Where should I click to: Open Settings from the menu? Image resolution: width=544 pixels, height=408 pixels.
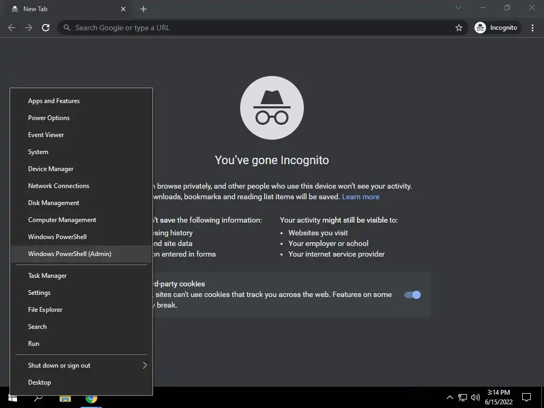pos(81,293)
